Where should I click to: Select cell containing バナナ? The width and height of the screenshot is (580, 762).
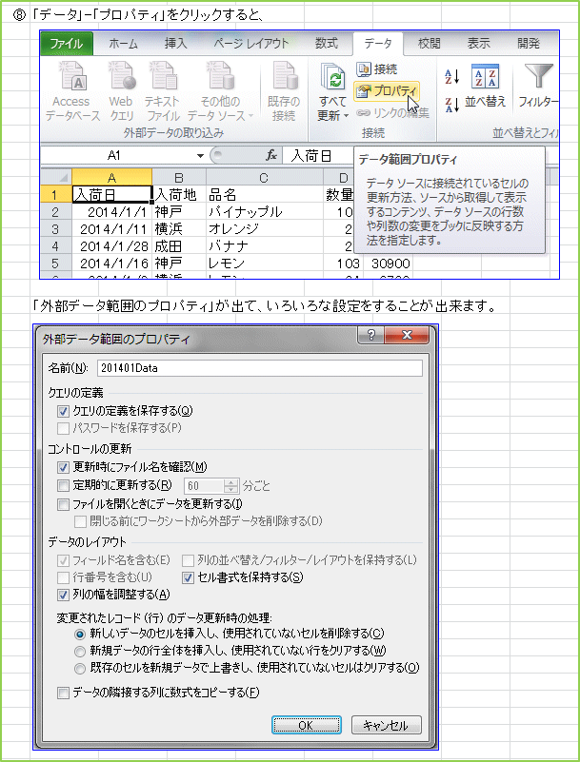point(264,245)
